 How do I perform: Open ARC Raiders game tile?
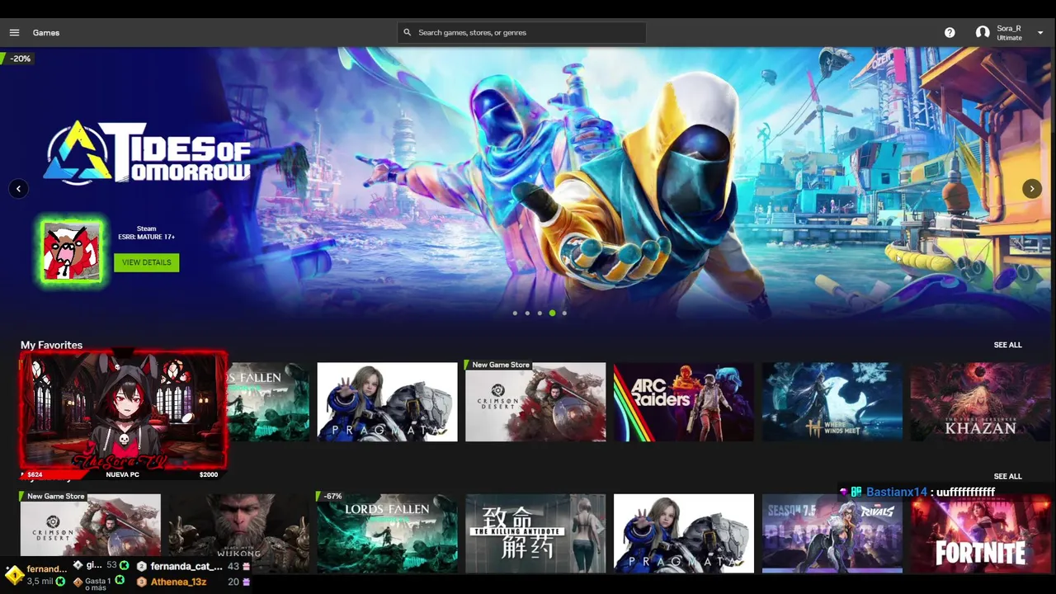[x=684, y=402]
